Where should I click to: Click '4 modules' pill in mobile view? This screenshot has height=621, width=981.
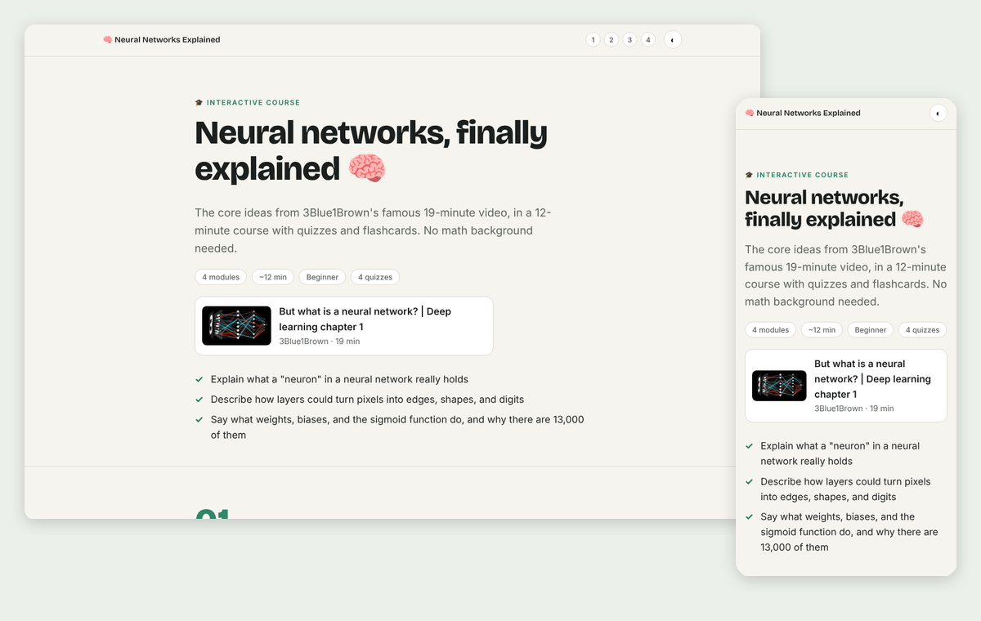771,330
